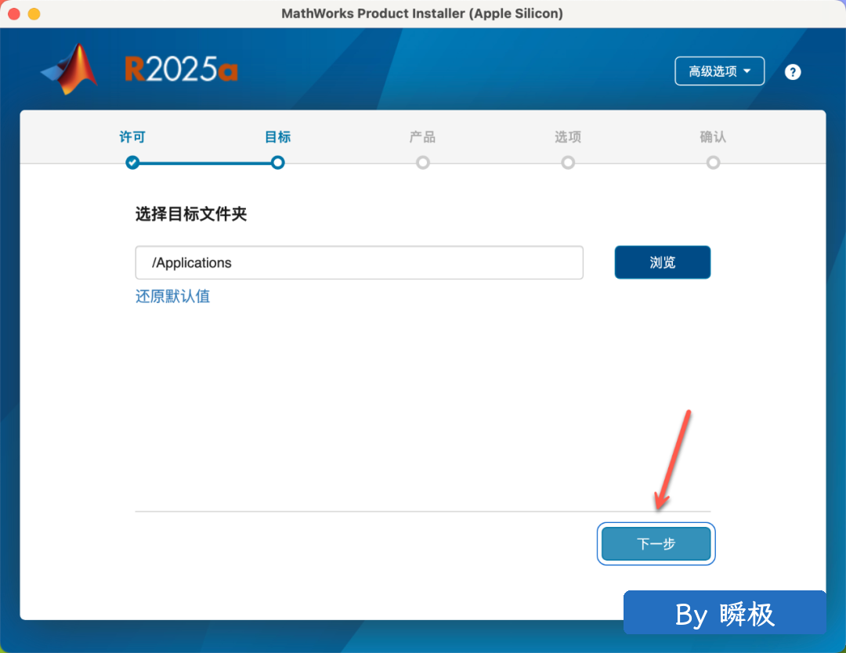846x653 pixels.
Task: Open help via the question mark icon
Action: (793, 72)
